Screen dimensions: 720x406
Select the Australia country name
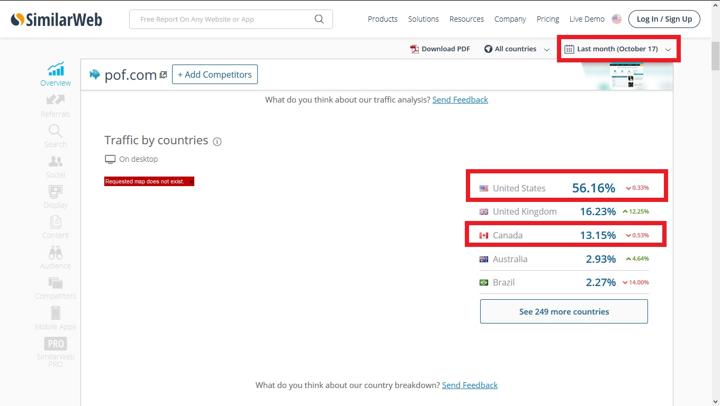click(x=510, y=259)
